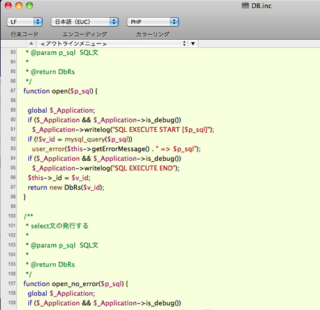This screenshot has width=320, height=310.
Task: Click 'global $_Application;' on line 89
Action: tap(61, 111)
